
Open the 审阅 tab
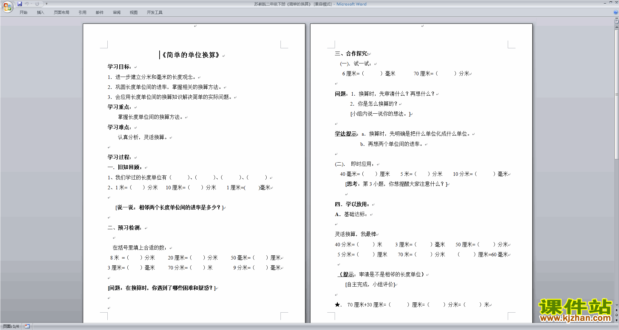(117, 13)
